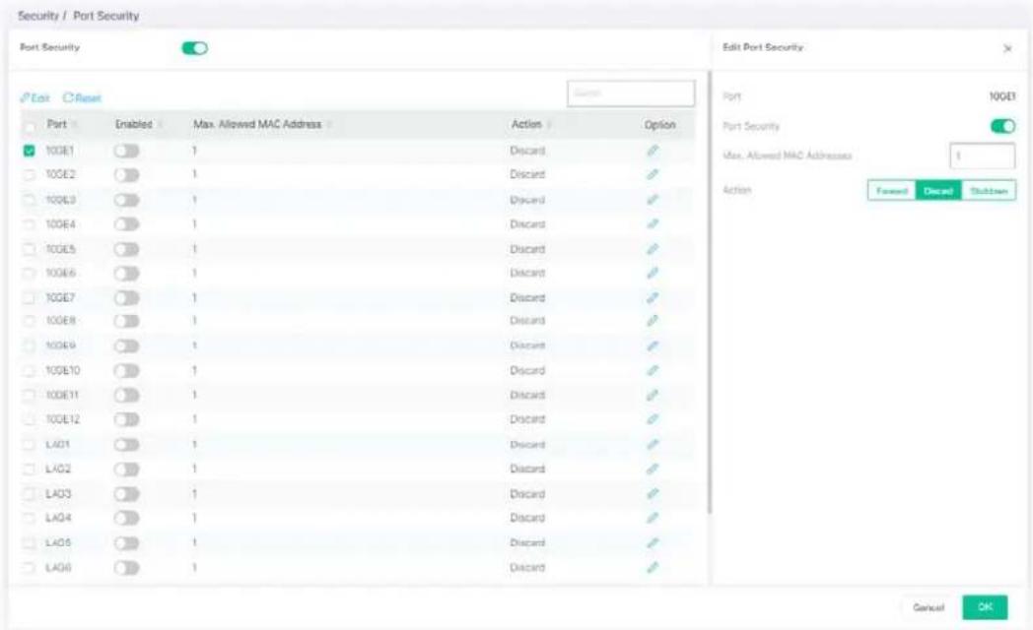The height and width of the screenshot is (630, 1033).
Task: Click the edit pencil icon for LAG2
Action: click(x=653, y=469)
